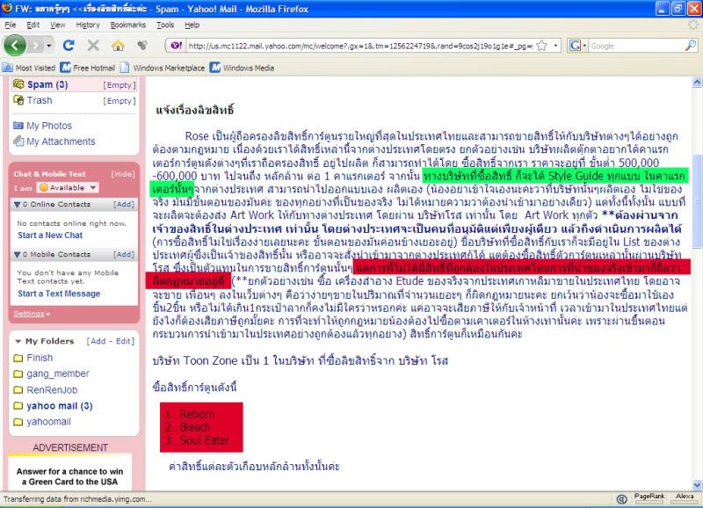Empty the Trash folder
The width and height of the screenshot is (703, 508).
120,101
